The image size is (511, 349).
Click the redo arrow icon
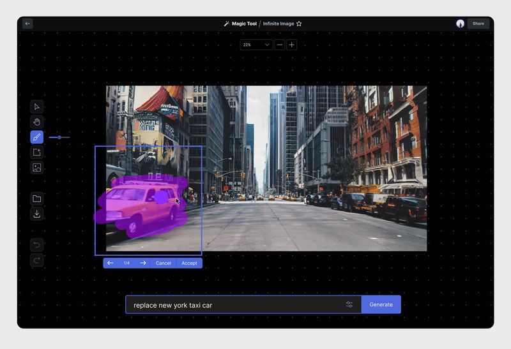point(36,260)
